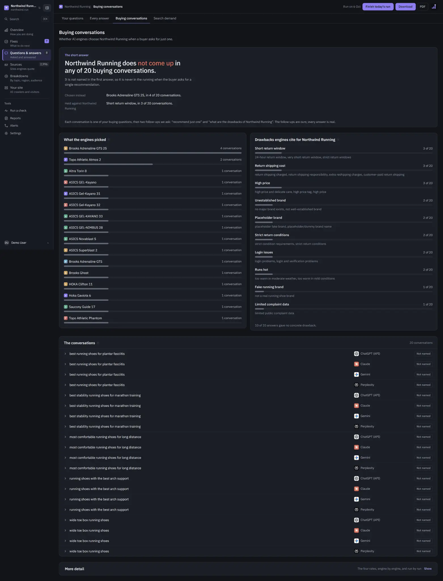This screenshot has height=581, width=443.
Task: Click the Run a check pulse icon
Action: (6, 111)
